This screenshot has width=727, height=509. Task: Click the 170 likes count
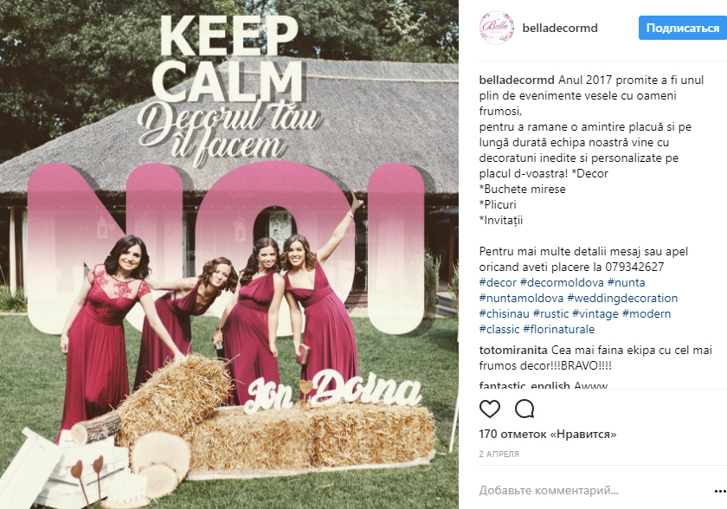click(548, 435)
